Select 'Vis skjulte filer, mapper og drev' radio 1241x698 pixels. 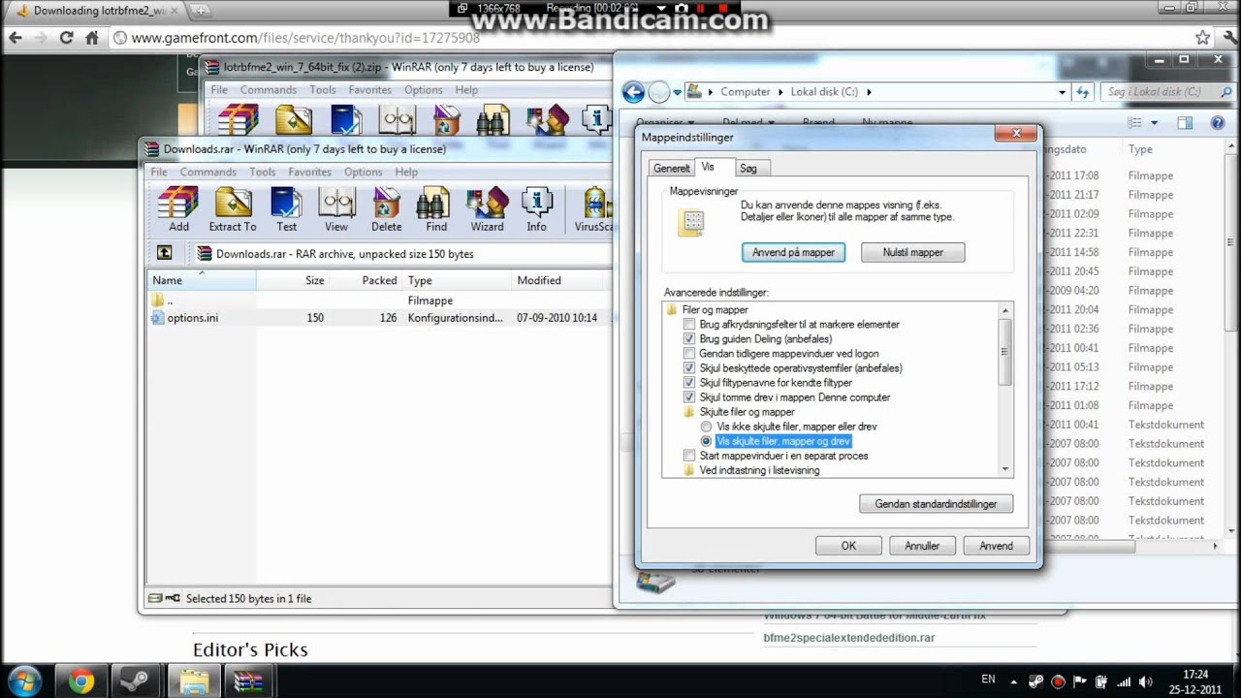click(x=706, y=441)
